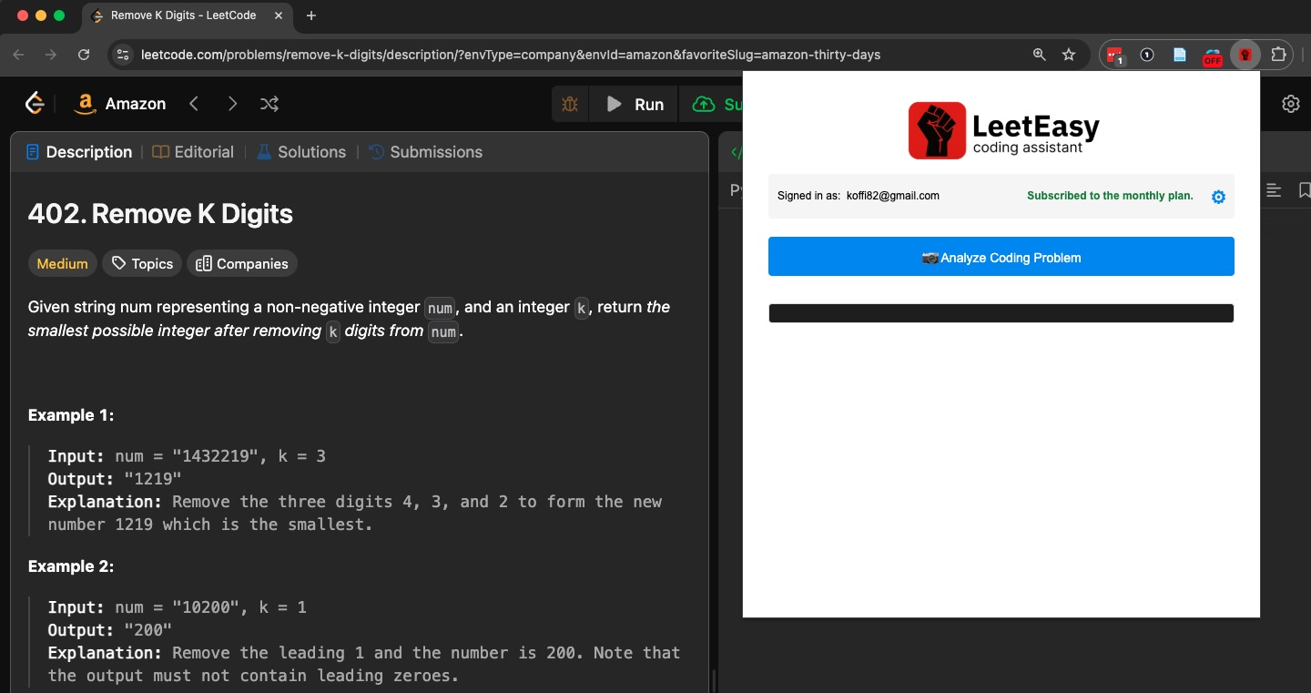
Task: Show the Companies tag
Action: tap(242, 264)
